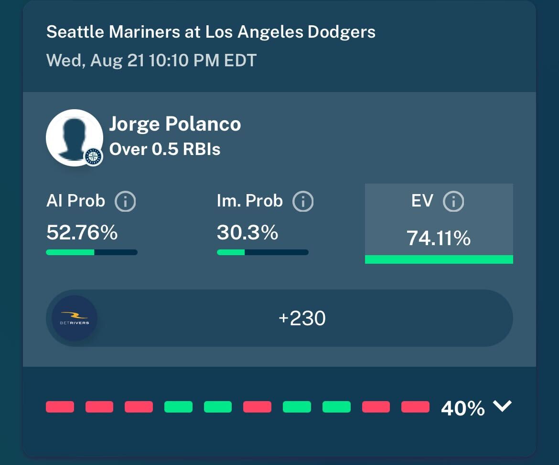Click the 52.76% AI probability value
559x465 pixels.
(82, 232)
